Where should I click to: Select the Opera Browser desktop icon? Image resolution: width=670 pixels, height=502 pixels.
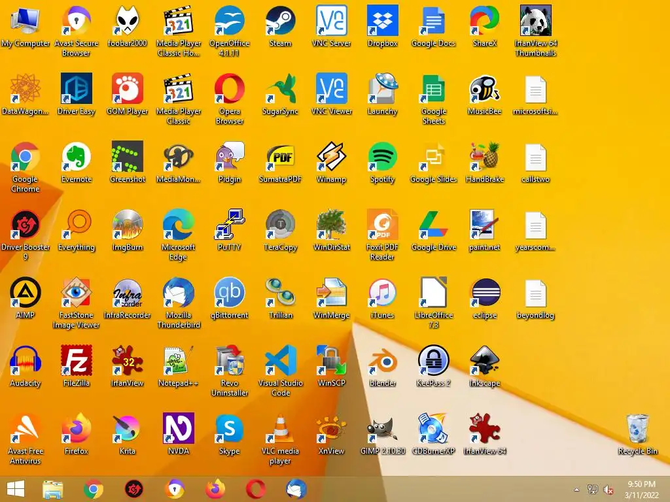[230, 88]
